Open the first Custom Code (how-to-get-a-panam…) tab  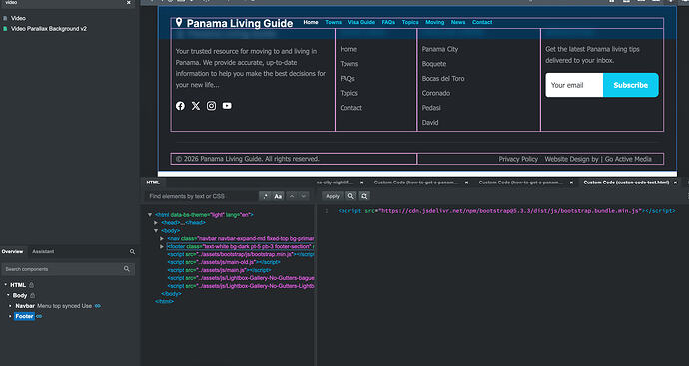pyautogui.click(x=415, y=183)
